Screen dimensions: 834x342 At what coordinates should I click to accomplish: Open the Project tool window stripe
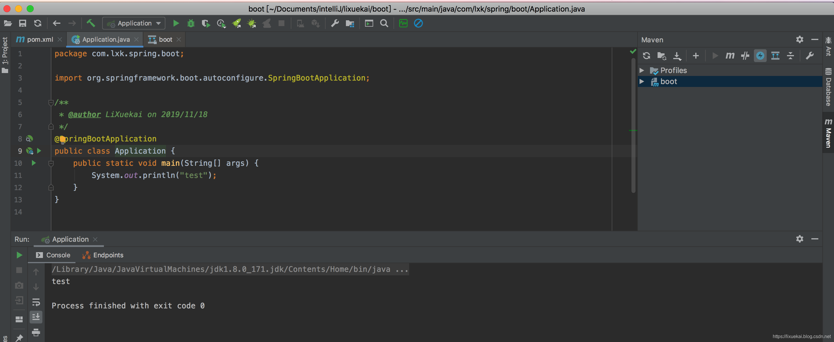(x=5, y=55)
